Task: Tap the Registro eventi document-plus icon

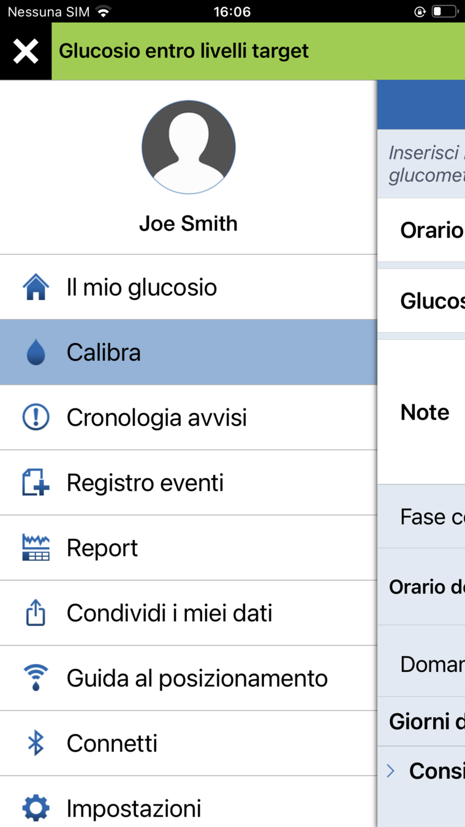Action: (x=36, y=483)
